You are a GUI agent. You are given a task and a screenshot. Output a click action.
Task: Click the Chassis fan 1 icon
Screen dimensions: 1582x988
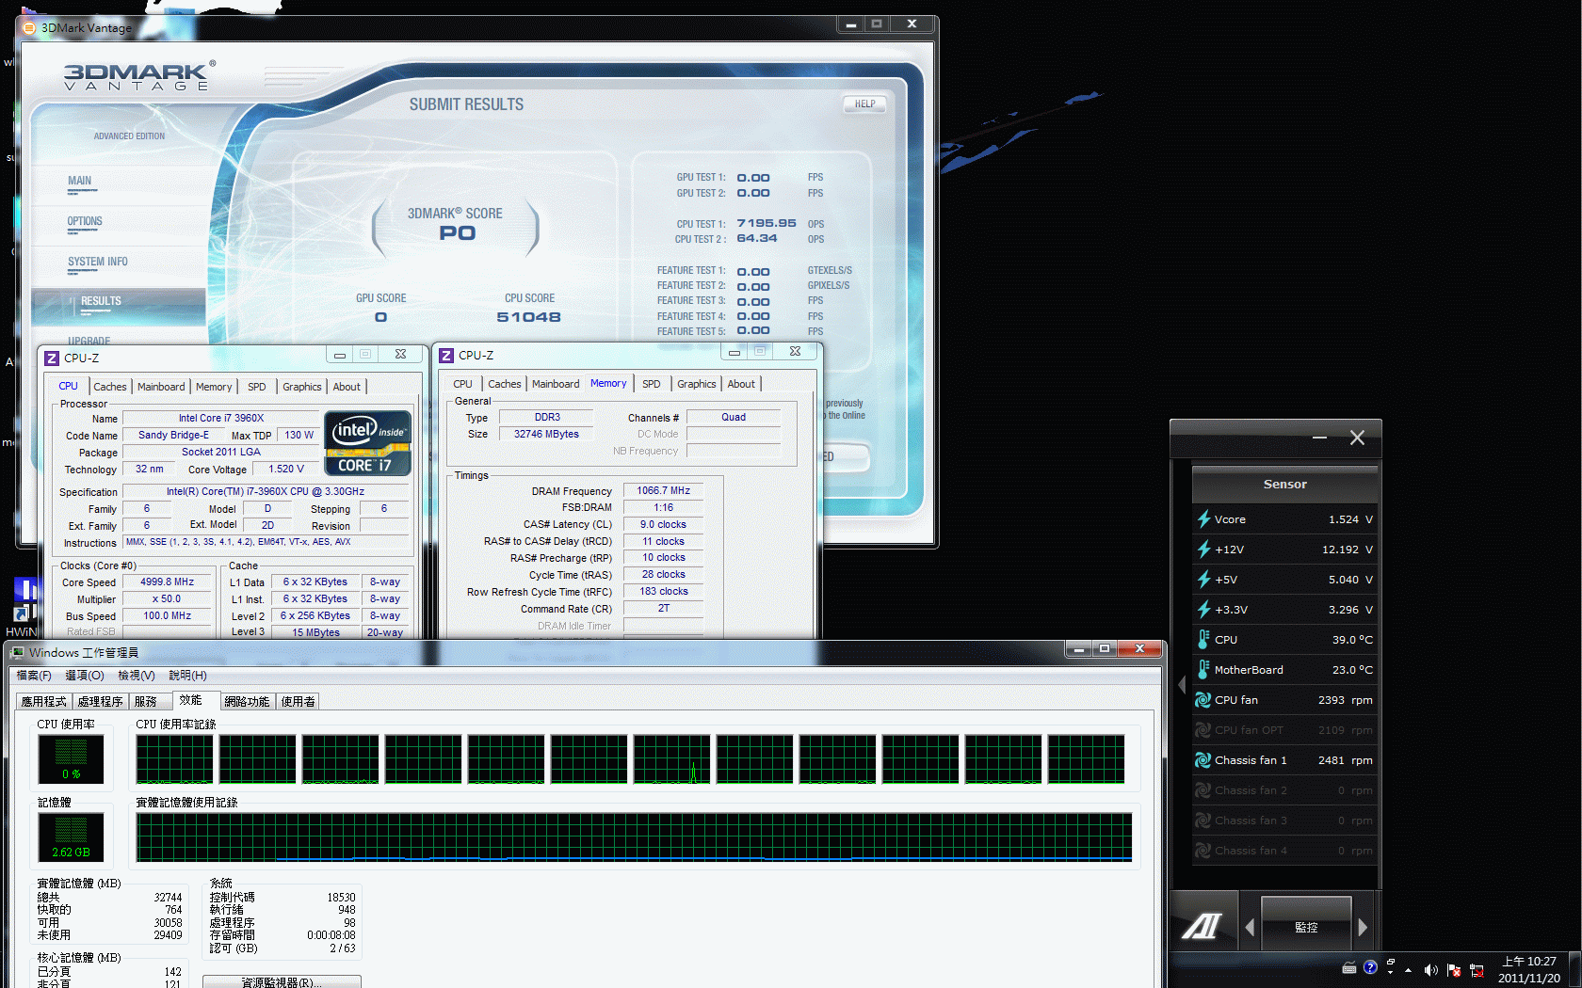(1203, 760)
